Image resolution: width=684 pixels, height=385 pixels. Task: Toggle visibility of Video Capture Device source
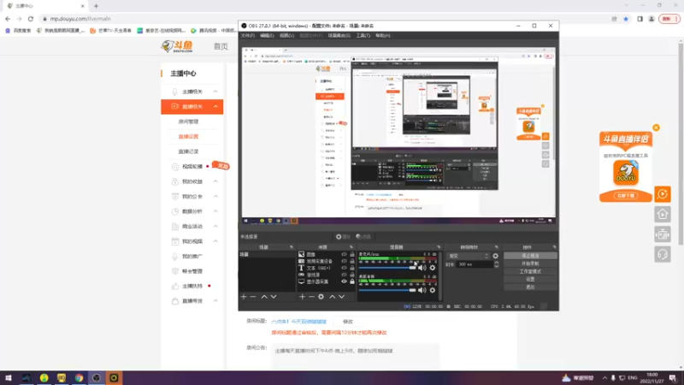coord(345,261)
